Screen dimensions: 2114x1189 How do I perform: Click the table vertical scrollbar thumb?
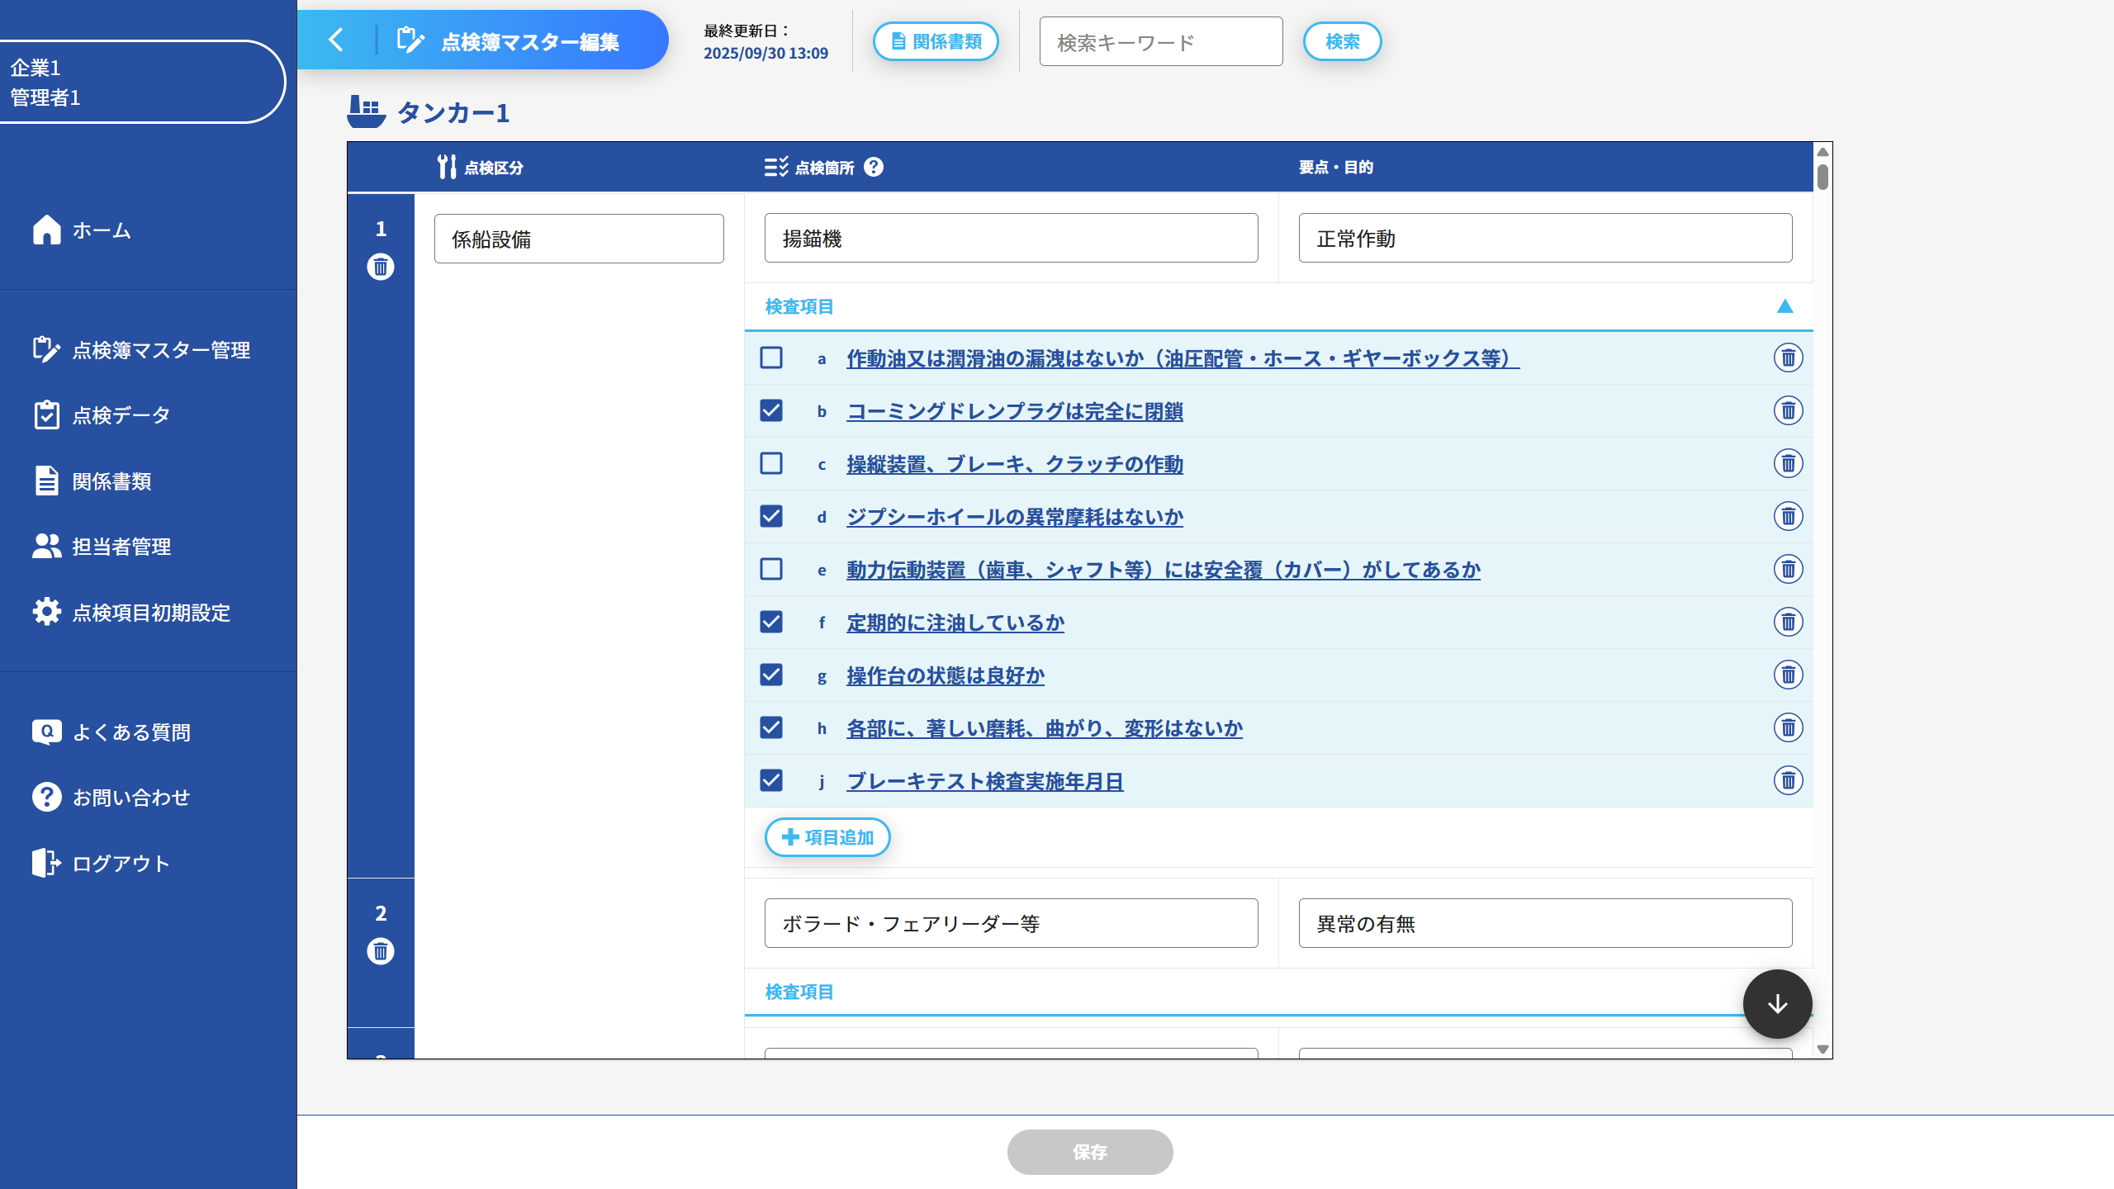[1822, 176]
